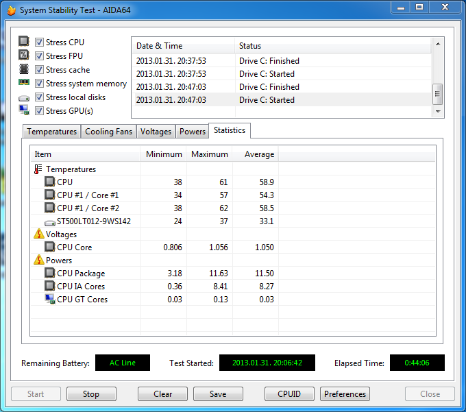The width and height of the screenshot is (466, 412).
Task: Switch to the Temperatures tab
Action: 51,132
